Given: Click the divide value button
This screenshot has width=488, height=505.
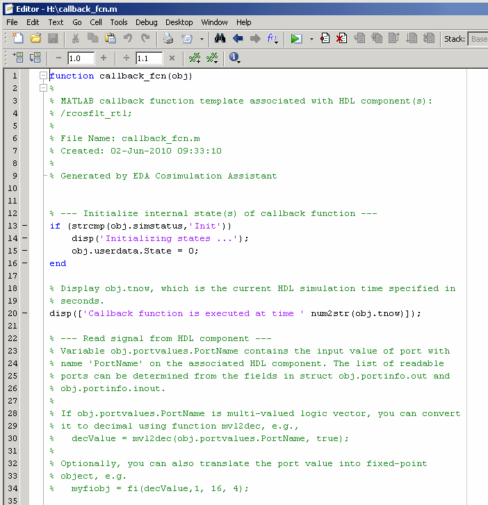Looking at the screenshot, I should pyautogui.click(x=127, y=58).
